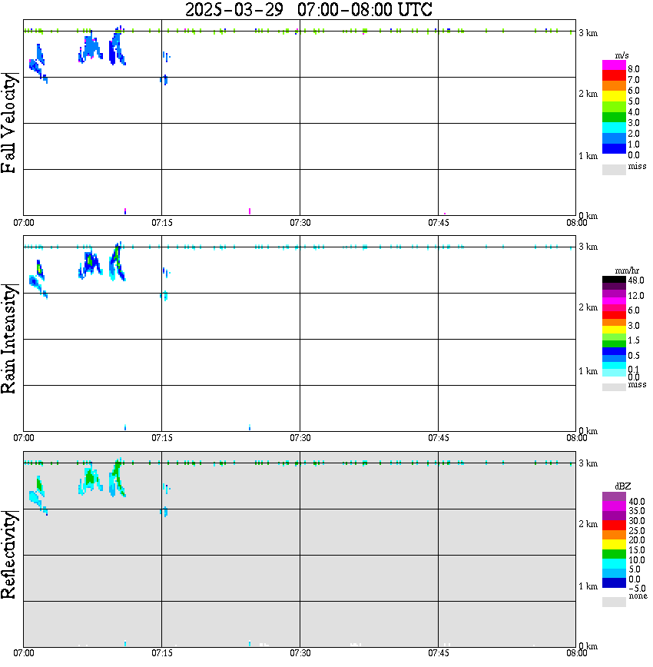This screenshot has width=653, height=667.
Task: Click the chart title '2025-03-29 07:00-08:00 UTC'
Action: tap(308, 9)
